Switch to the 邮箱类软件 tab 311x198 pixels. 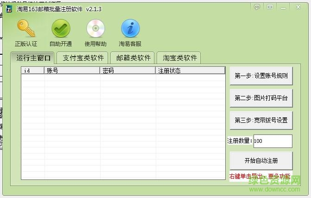click(133, 58)
